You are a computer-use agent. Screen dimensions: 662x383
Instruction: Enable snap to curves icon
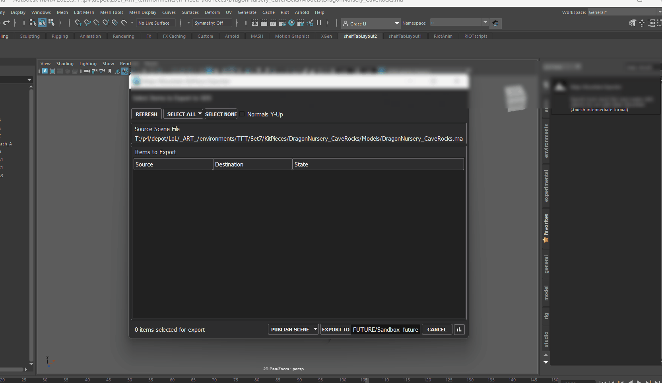pos(87,23)
